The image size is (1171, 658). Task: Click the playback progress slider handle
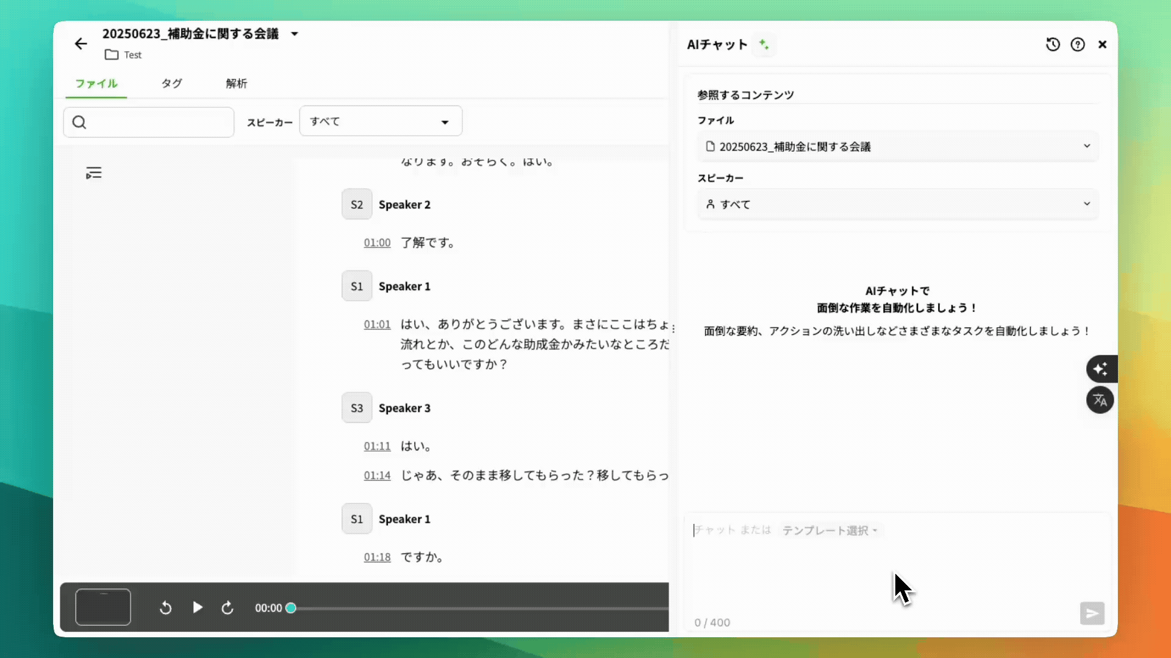pyautogui.click(x=292, y=607)
